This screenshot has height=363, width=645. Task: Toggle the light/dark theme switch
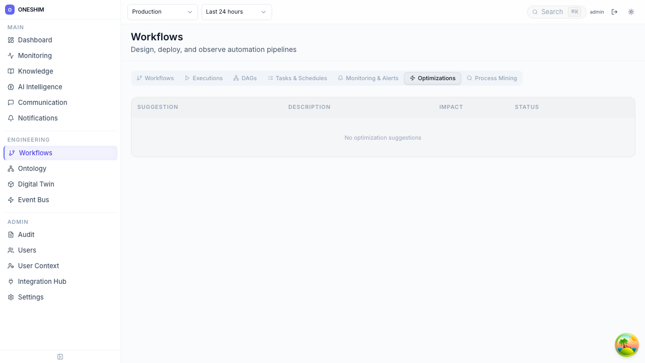631,12
